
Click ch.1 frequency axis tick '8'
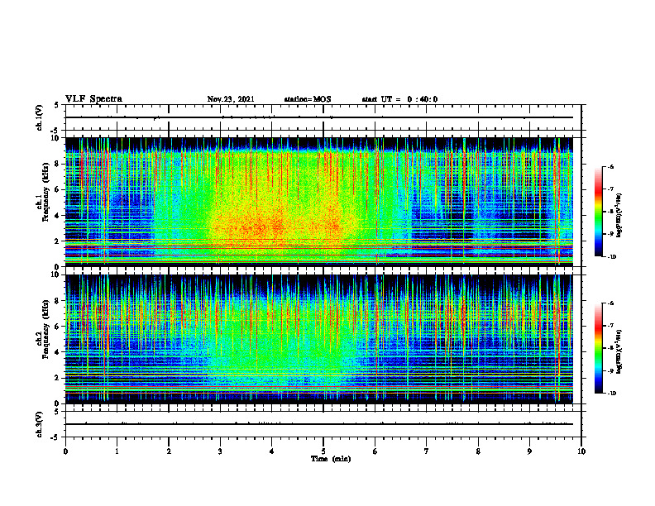point(57,164)
